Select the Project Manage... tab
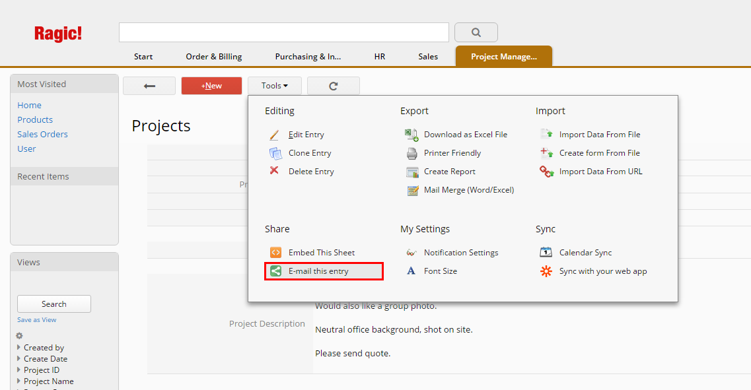The height and width of the screenshot is (390, 751). pyautogui.click(x=504, y=57)
